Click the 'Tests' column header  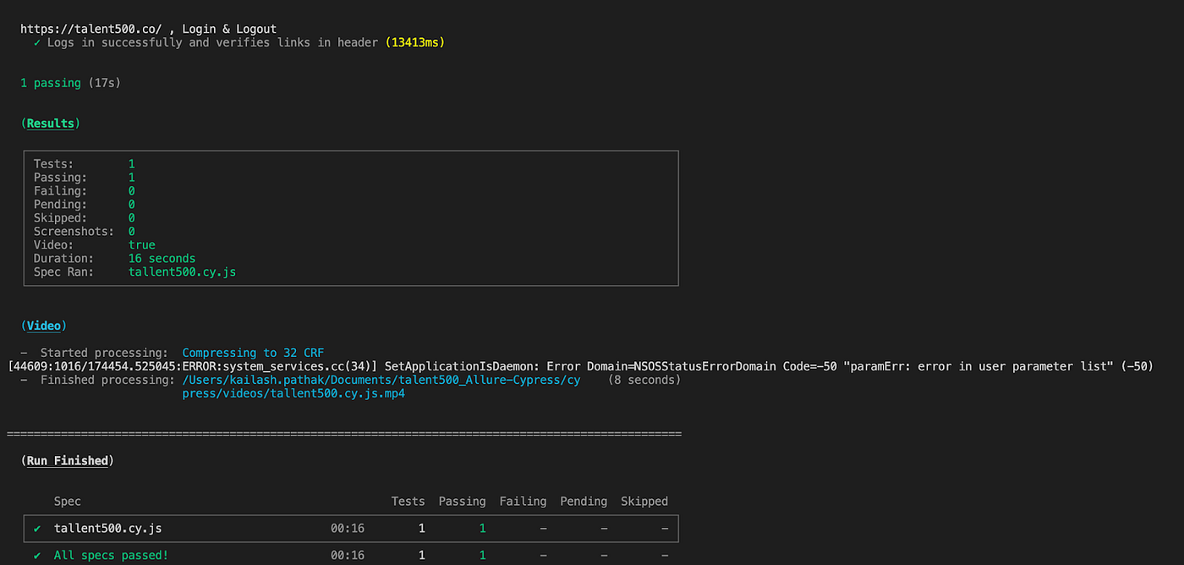408,502
